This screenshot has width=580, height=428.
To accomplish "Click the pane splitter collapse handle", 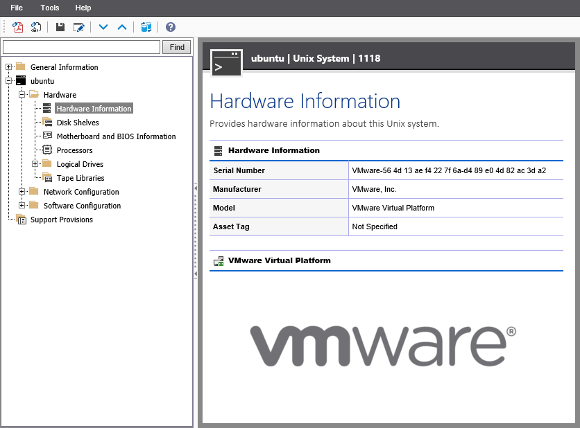I will 196,231.
